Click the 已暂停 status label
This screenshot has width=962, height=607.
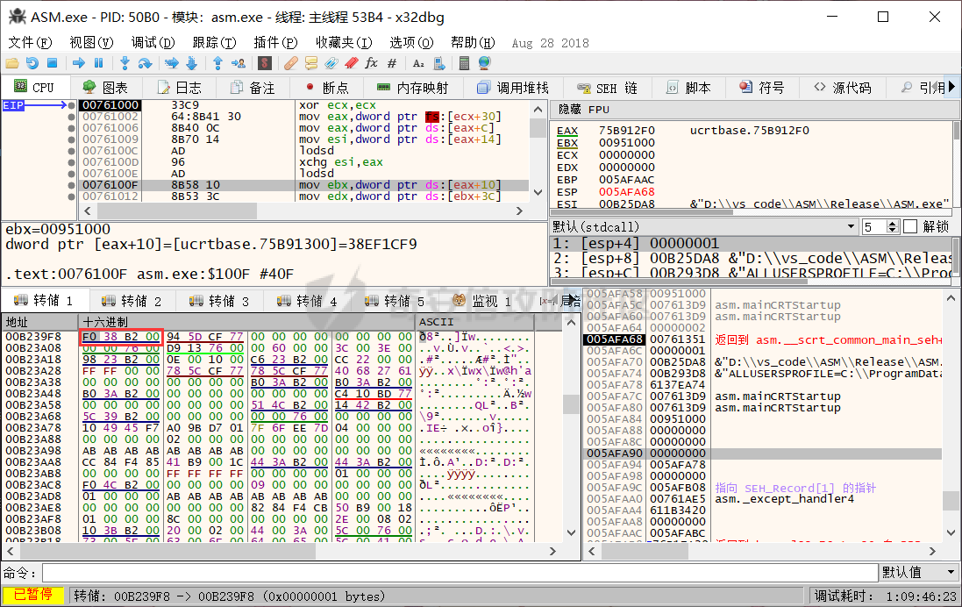pos(32,596)
